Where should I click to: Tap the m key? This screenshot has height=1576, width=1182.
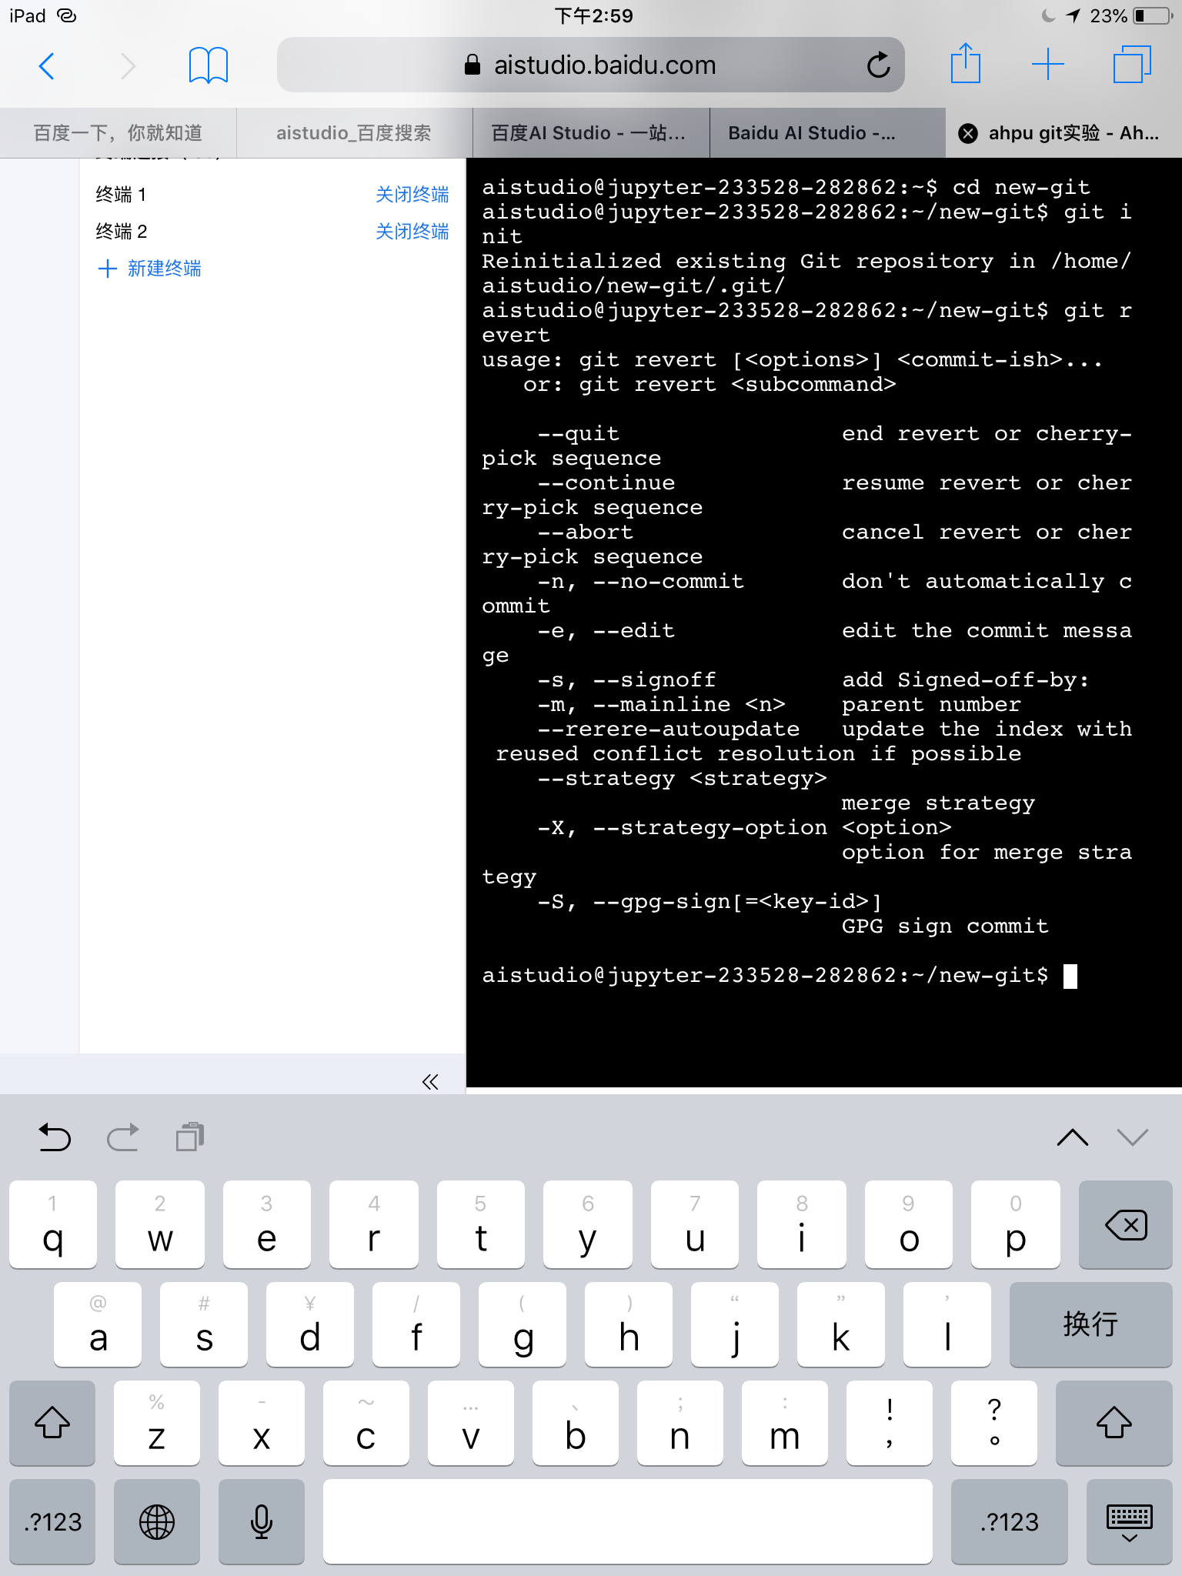click(785, 1422)
